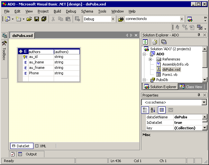This screenshot has width=209, height=165.
Task: Switch to the Class View tab
Action: pos(191,87)
